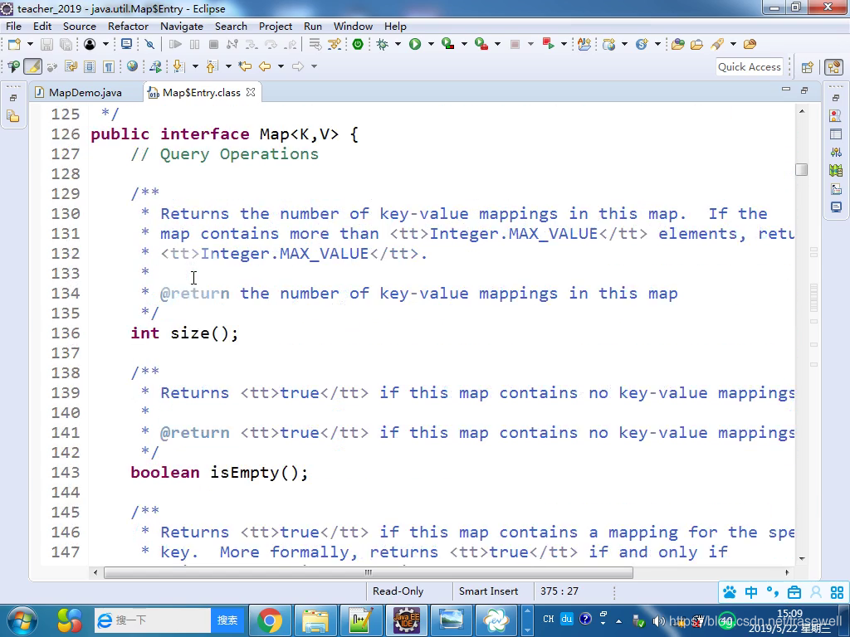Screen dimensions: 850x637
Task: Toggle Use Step Filters icon
Action: (x=335, y=45)
